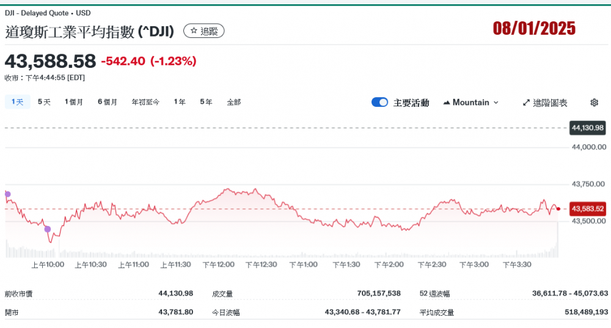Switch to 5天 time range

tap(44, 102)
